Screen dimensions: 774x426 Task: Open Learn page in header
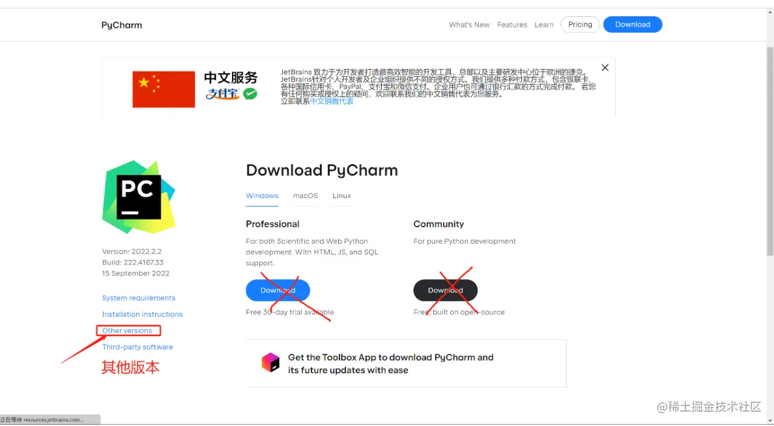544,25
